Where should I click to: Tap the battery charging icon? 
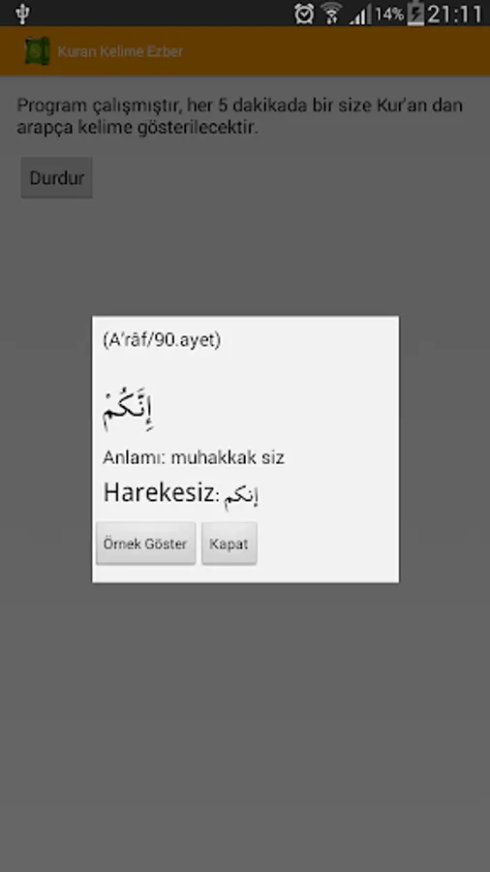[x=415, y=14]
